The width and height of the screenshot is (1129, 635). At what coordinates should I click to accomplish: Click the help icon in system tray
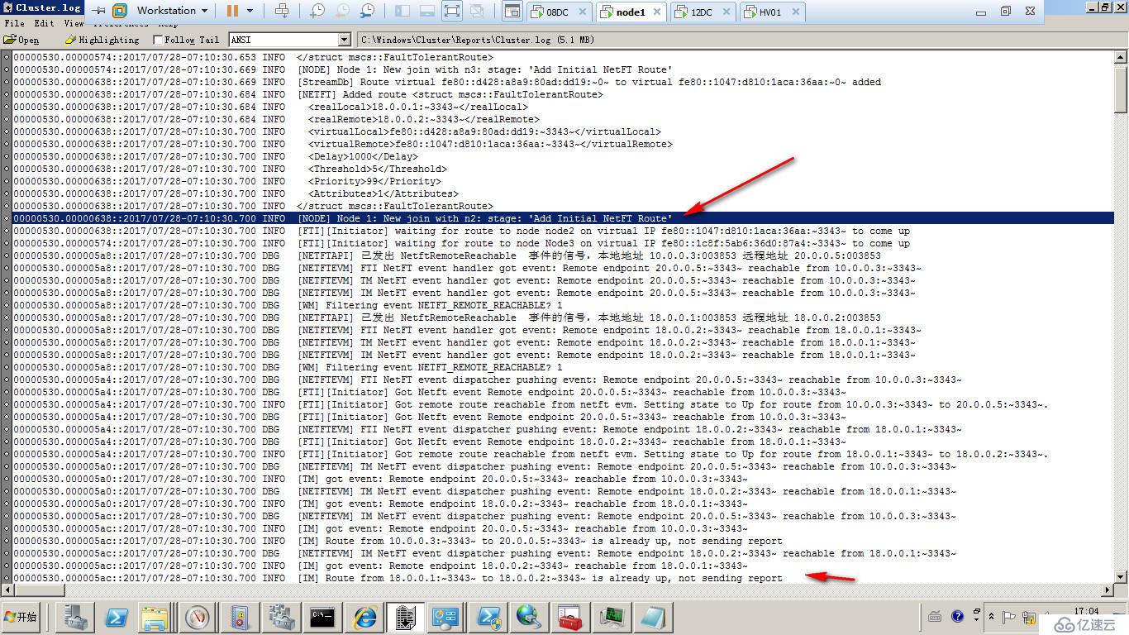coord(957,617)
